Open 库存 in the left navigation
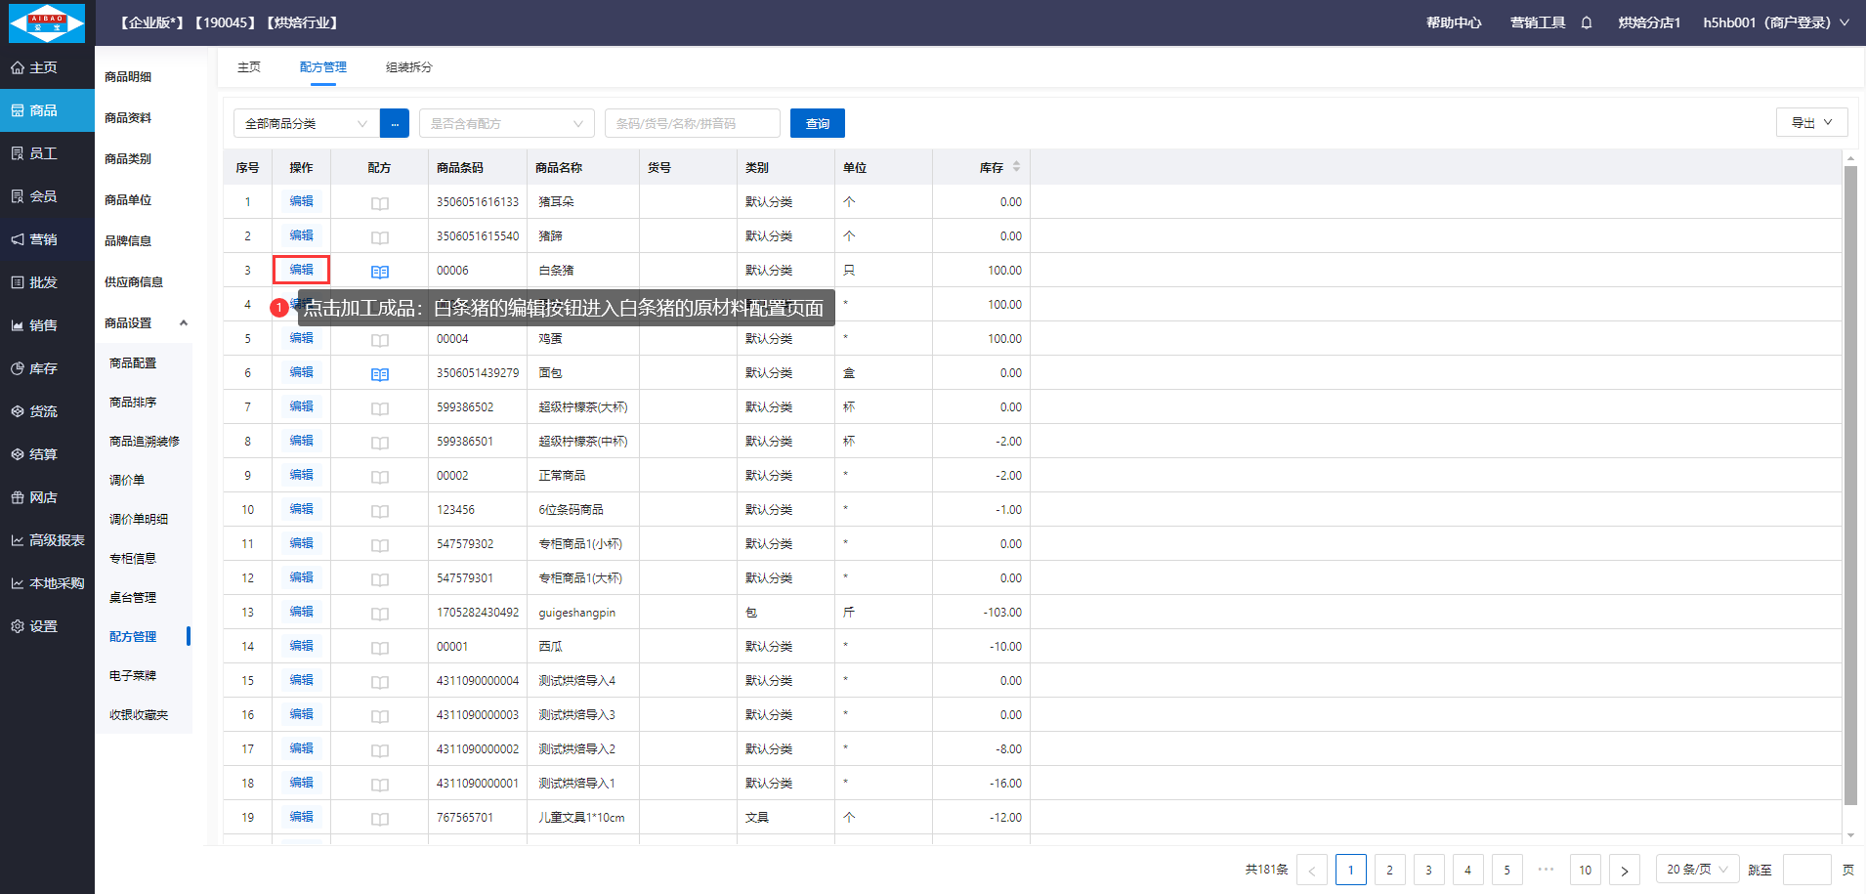Viewport: 1866px width, 894px height. 44,368
